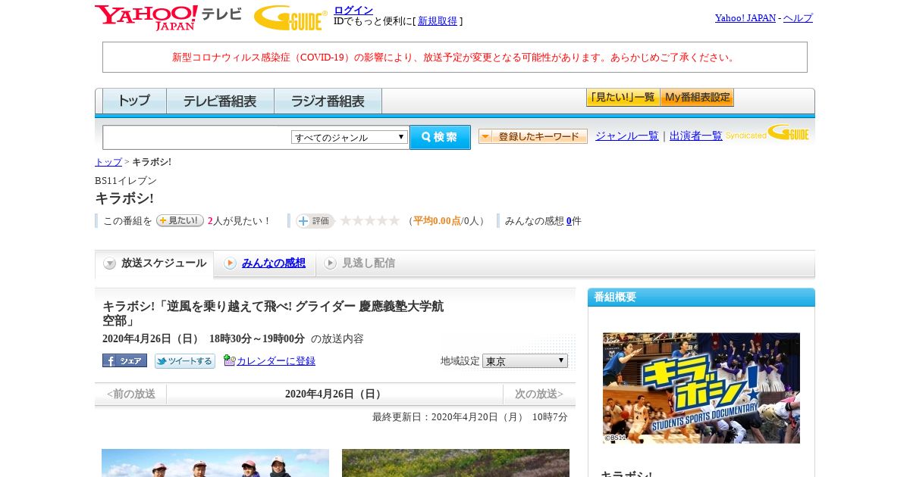Click the 2020年4月26日(日) date heading
The image size is (910, 477).
tap(334, 394)
